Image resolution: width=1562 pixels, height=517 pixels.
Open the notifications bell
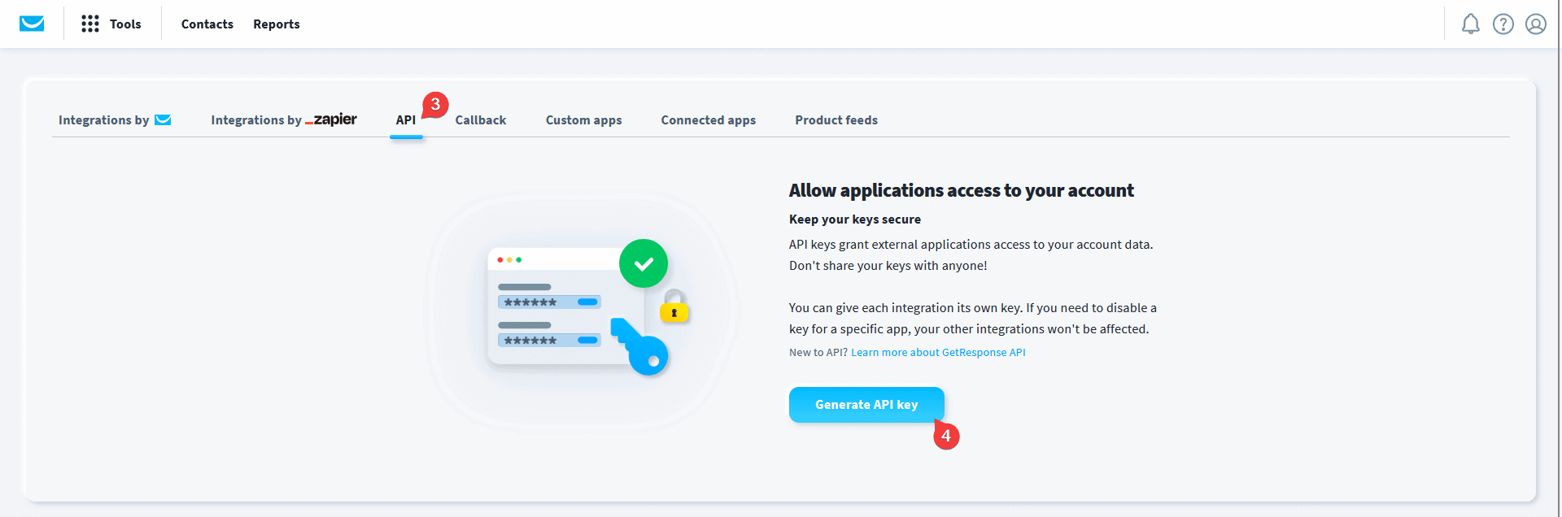pos(1471,24)
